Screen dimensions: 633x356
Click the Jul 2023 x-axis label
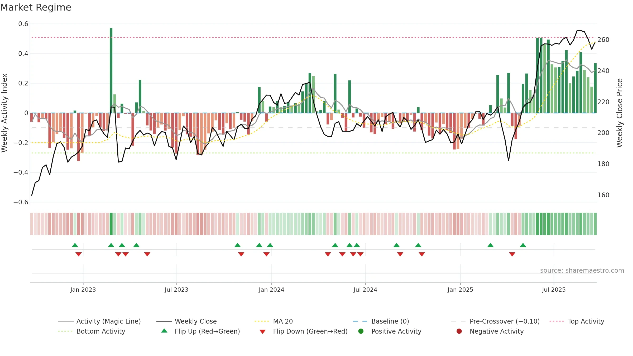click(176, 290)
